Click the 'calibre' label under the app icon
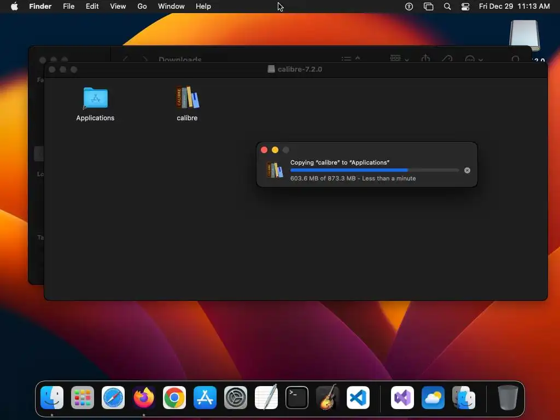The height and width of the screenshot is (420, 560). [187, 118]
